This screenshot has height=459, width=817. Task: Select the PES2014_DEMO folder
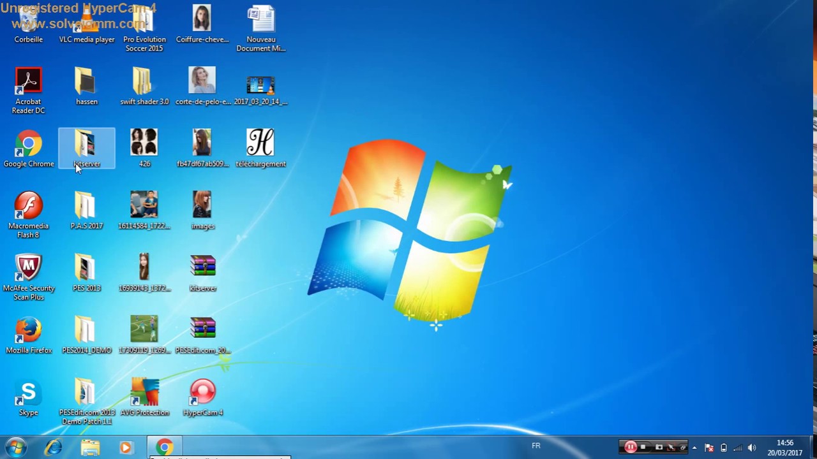pyautogui.click(x=86, y=335)
